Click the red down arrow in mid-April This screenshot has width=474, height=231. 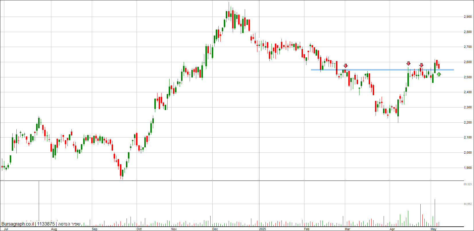[x=408, y=63]
